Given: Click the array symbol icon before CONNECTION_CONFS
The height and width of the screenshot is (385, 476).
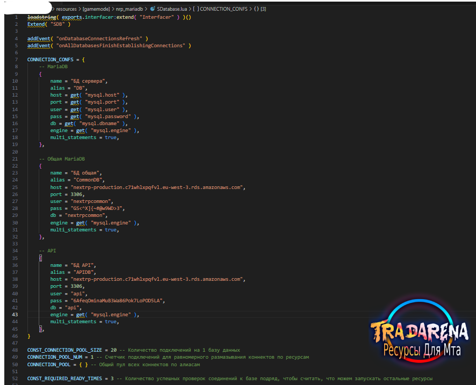Looking at the screenshot, I should click(196, 9).
